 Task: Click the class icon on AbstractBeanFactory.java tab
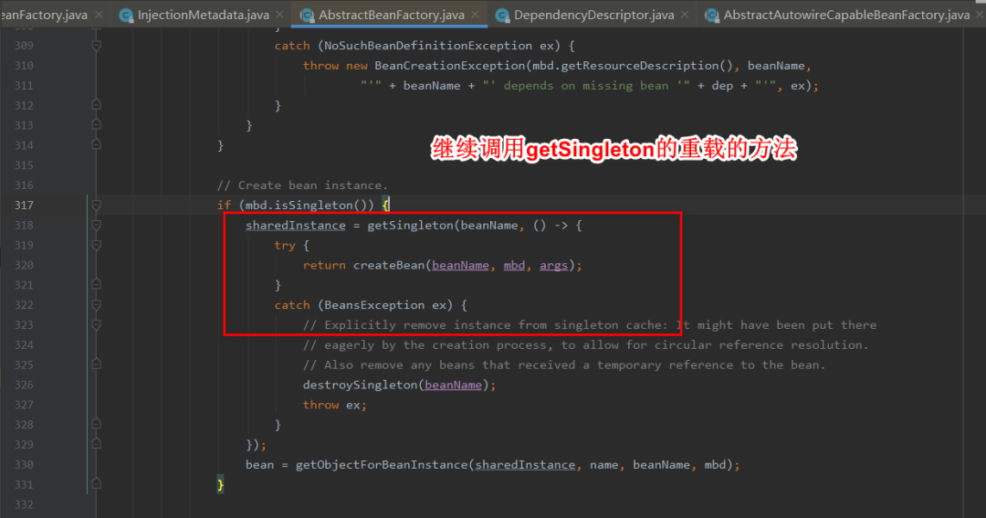click(x=305, y=15)
